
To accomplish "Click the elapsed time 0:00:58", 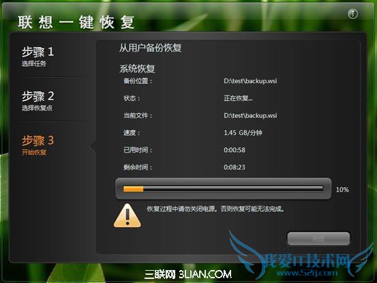I will click(235, 150).
